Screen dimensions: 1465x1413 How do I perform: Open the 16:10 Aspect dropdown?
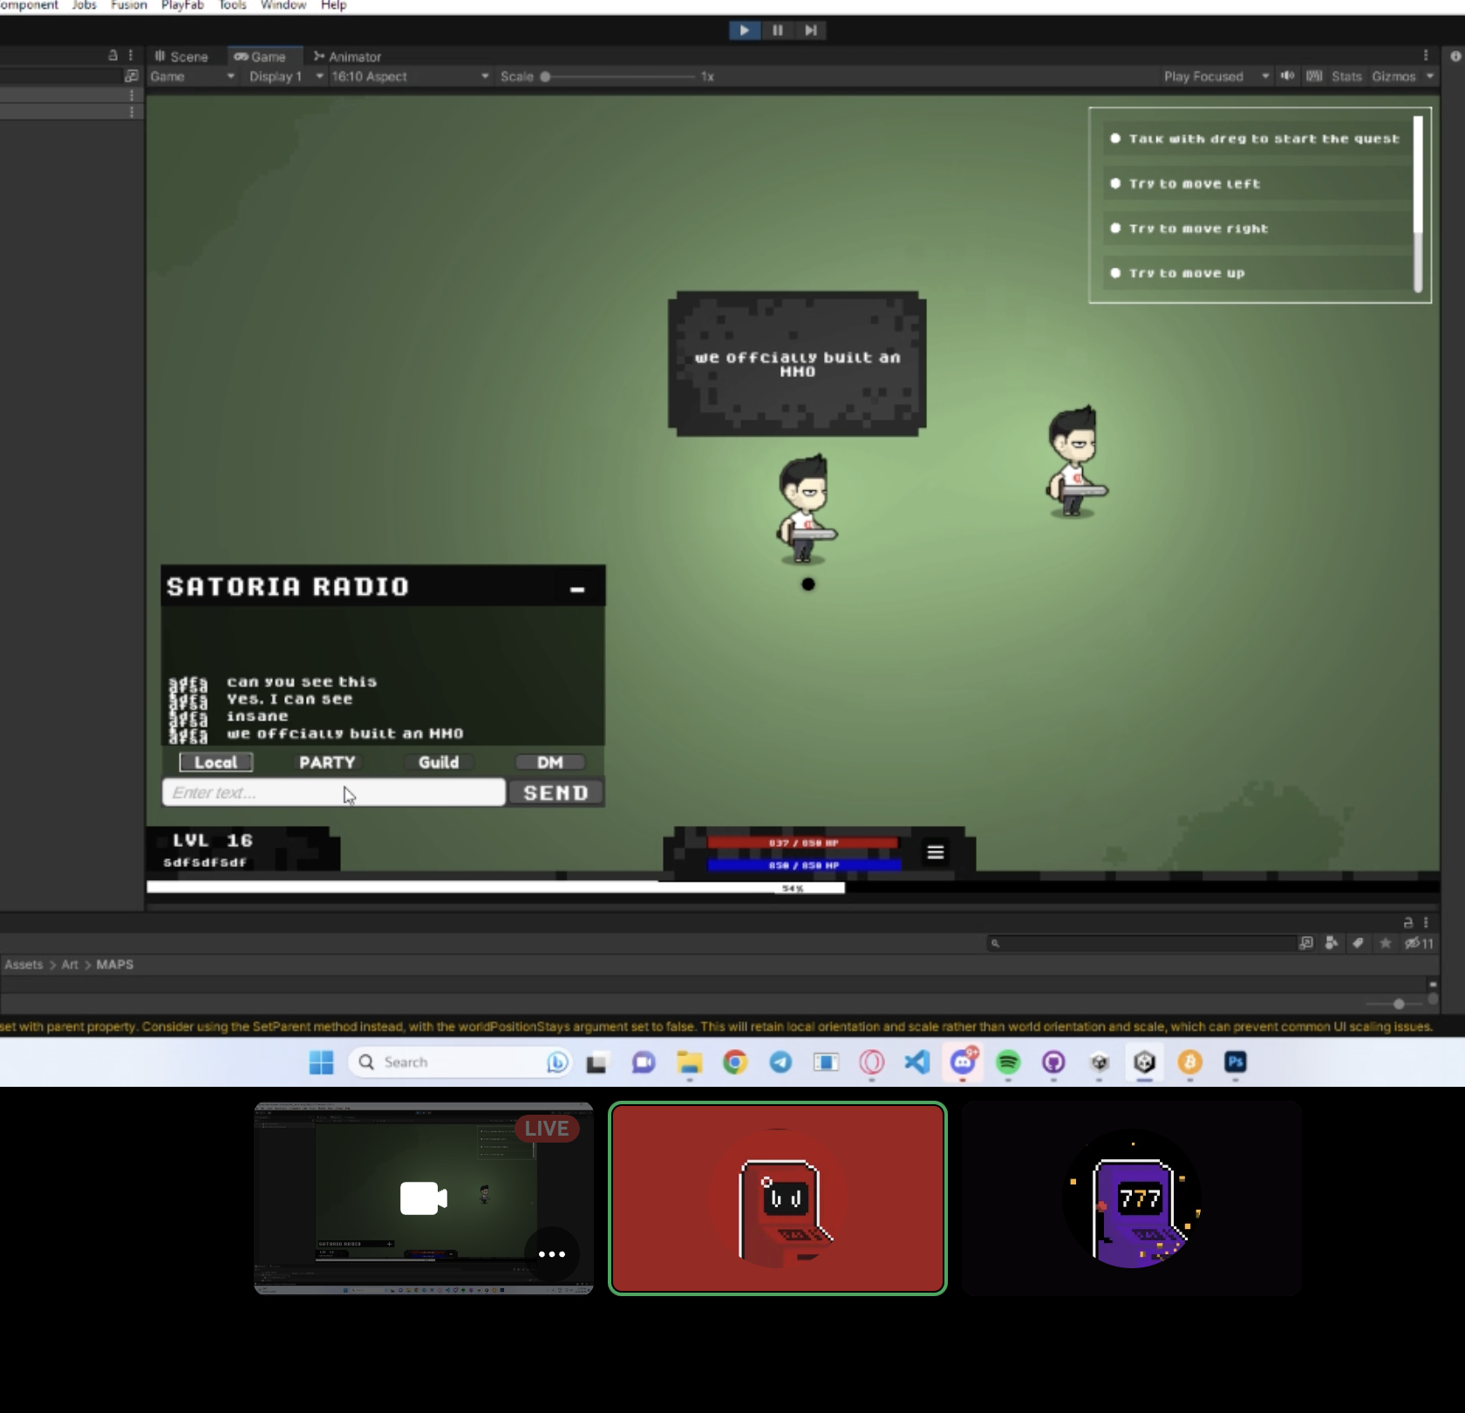[410, 77]
